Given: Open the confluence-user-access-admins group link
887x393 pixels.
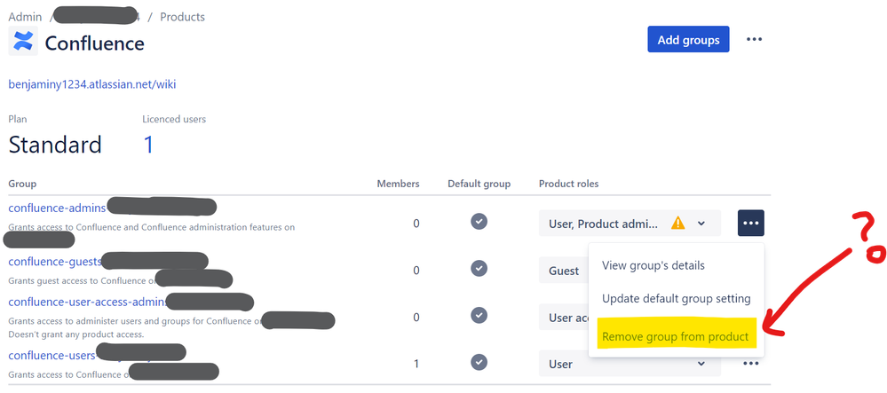Looking at the screenshot, I should [88, 302].
